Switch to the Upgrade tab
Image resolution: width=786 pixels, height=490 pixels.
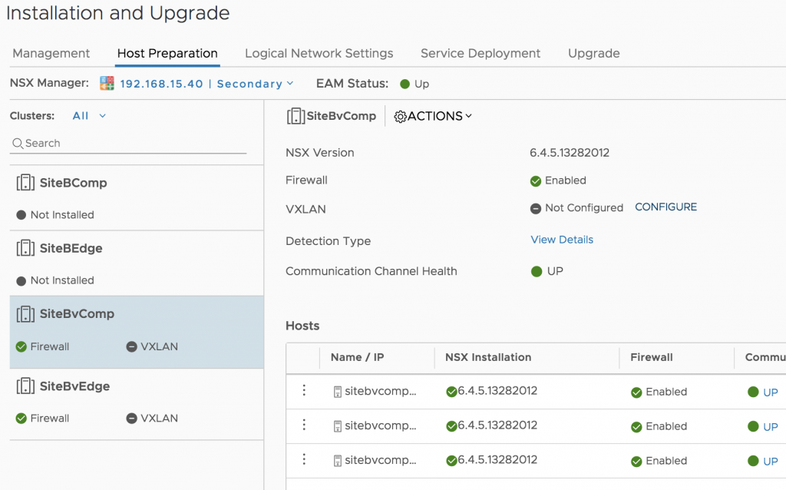point(594,53)
